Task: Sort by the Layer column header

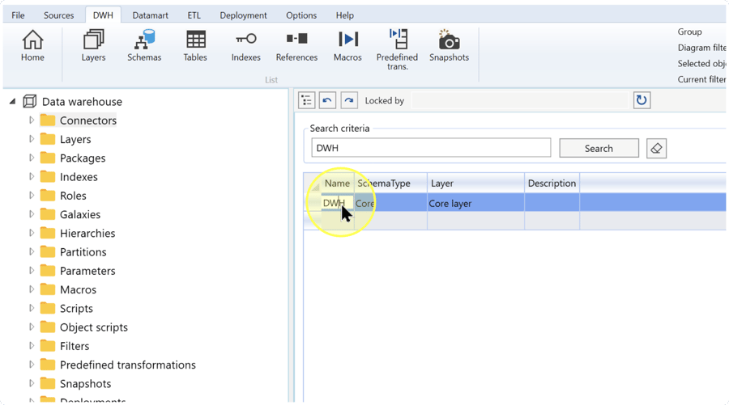Action: coord(475,184)
